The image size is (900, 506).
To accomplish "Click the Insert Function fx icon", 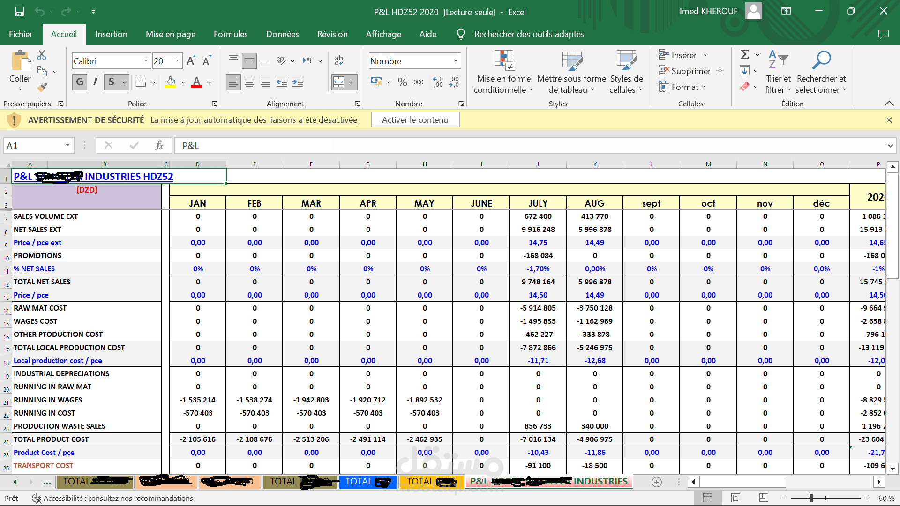I will pos(159,145).
